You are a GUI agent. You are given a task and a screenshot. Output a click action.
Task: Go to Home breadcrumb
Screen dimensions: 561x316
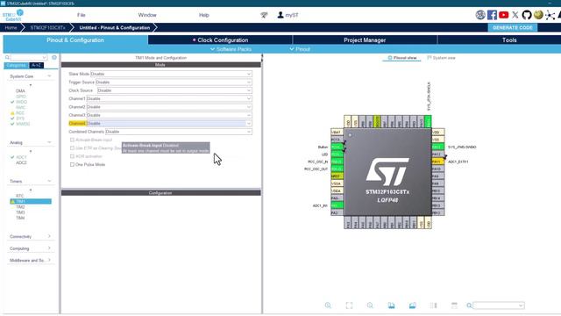click(11, 27)
